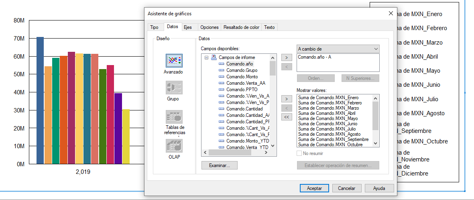Remove all fields from Mostrar valores
The height and width of the screenshot is (200, 474).
pyautogui.click(x=287, y=117)
